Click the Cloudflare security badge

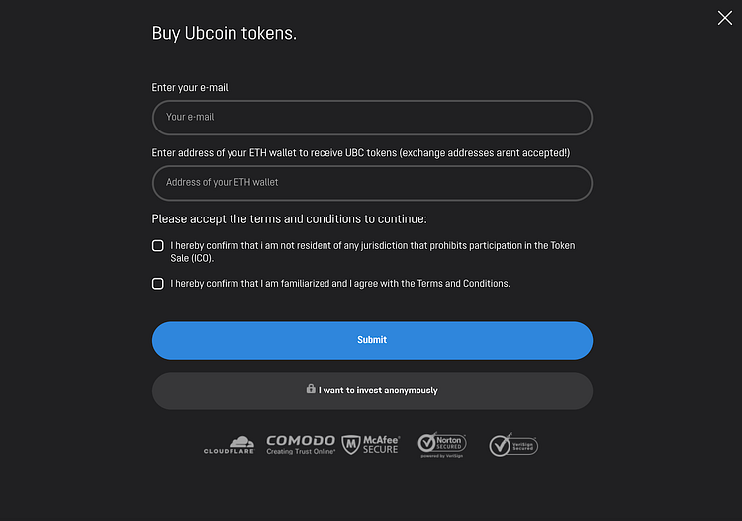(x=229, y=445)
